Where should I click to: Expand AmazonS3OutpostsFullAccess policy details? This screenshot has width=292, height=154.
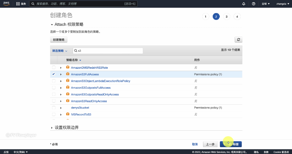pyautogui.click(x=61, y=88)
